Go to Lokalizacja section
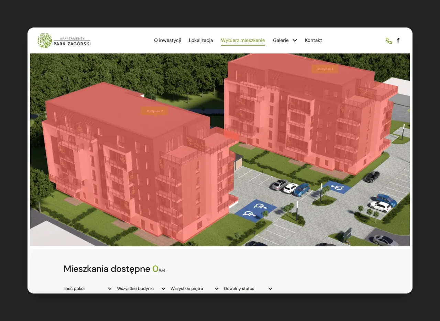This screenshot has height=321, width=440. tap(201, 40)
